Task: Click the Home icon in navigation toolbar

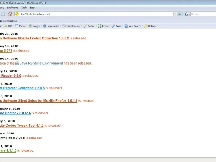Action: (x=10, y=14)
